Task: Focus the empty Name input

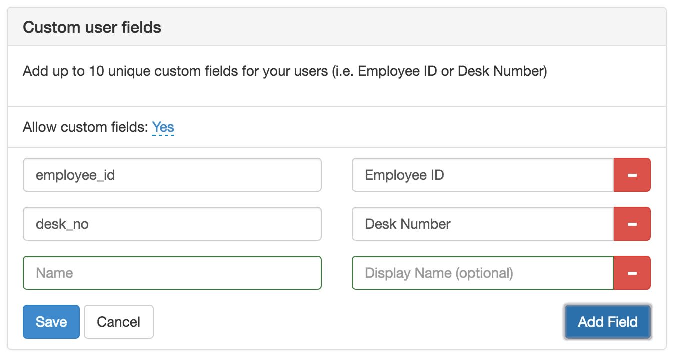Action: (x=172, y=273)
